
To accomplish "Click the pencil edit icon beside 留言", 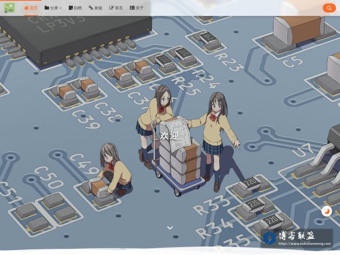I will pyautogui.click(x=111, y=8).
